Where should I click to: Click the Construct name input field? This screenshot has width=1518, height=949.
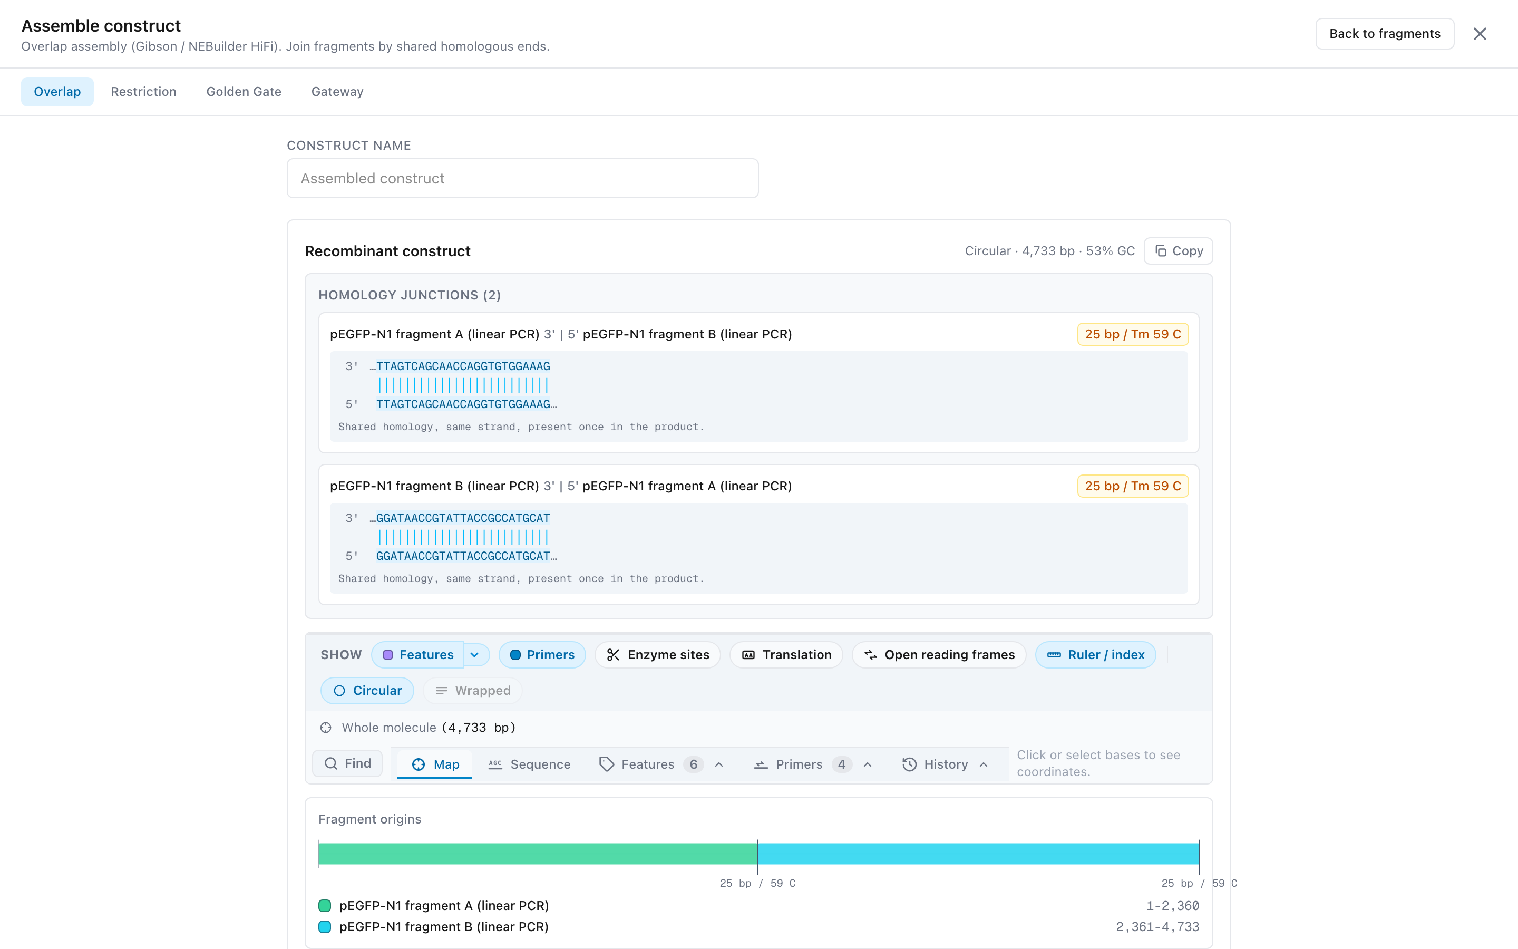(522, 178)
